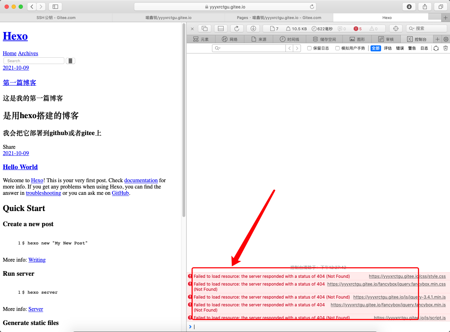450x332 pixels.
Task: Filter console to 评估
Action: [388, 48]
